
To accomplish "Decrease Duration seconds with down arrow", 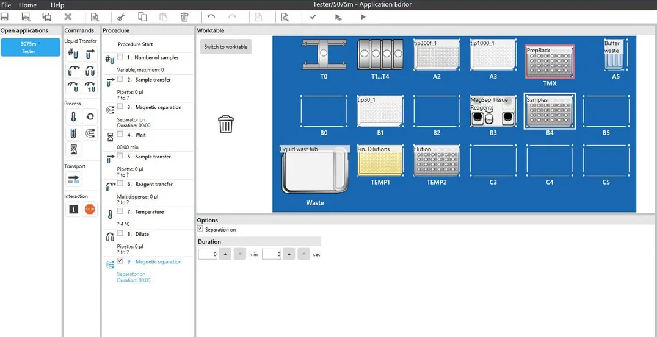I will (304, 254).
